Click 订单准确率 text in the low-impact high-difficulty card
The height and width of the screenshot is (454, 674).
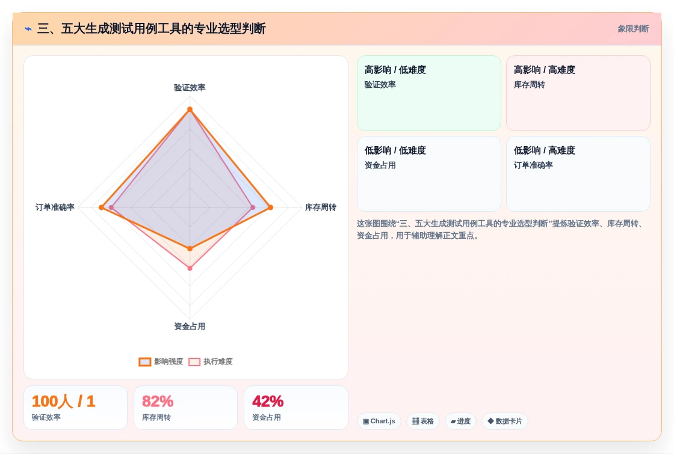click(x=533, y=165)
